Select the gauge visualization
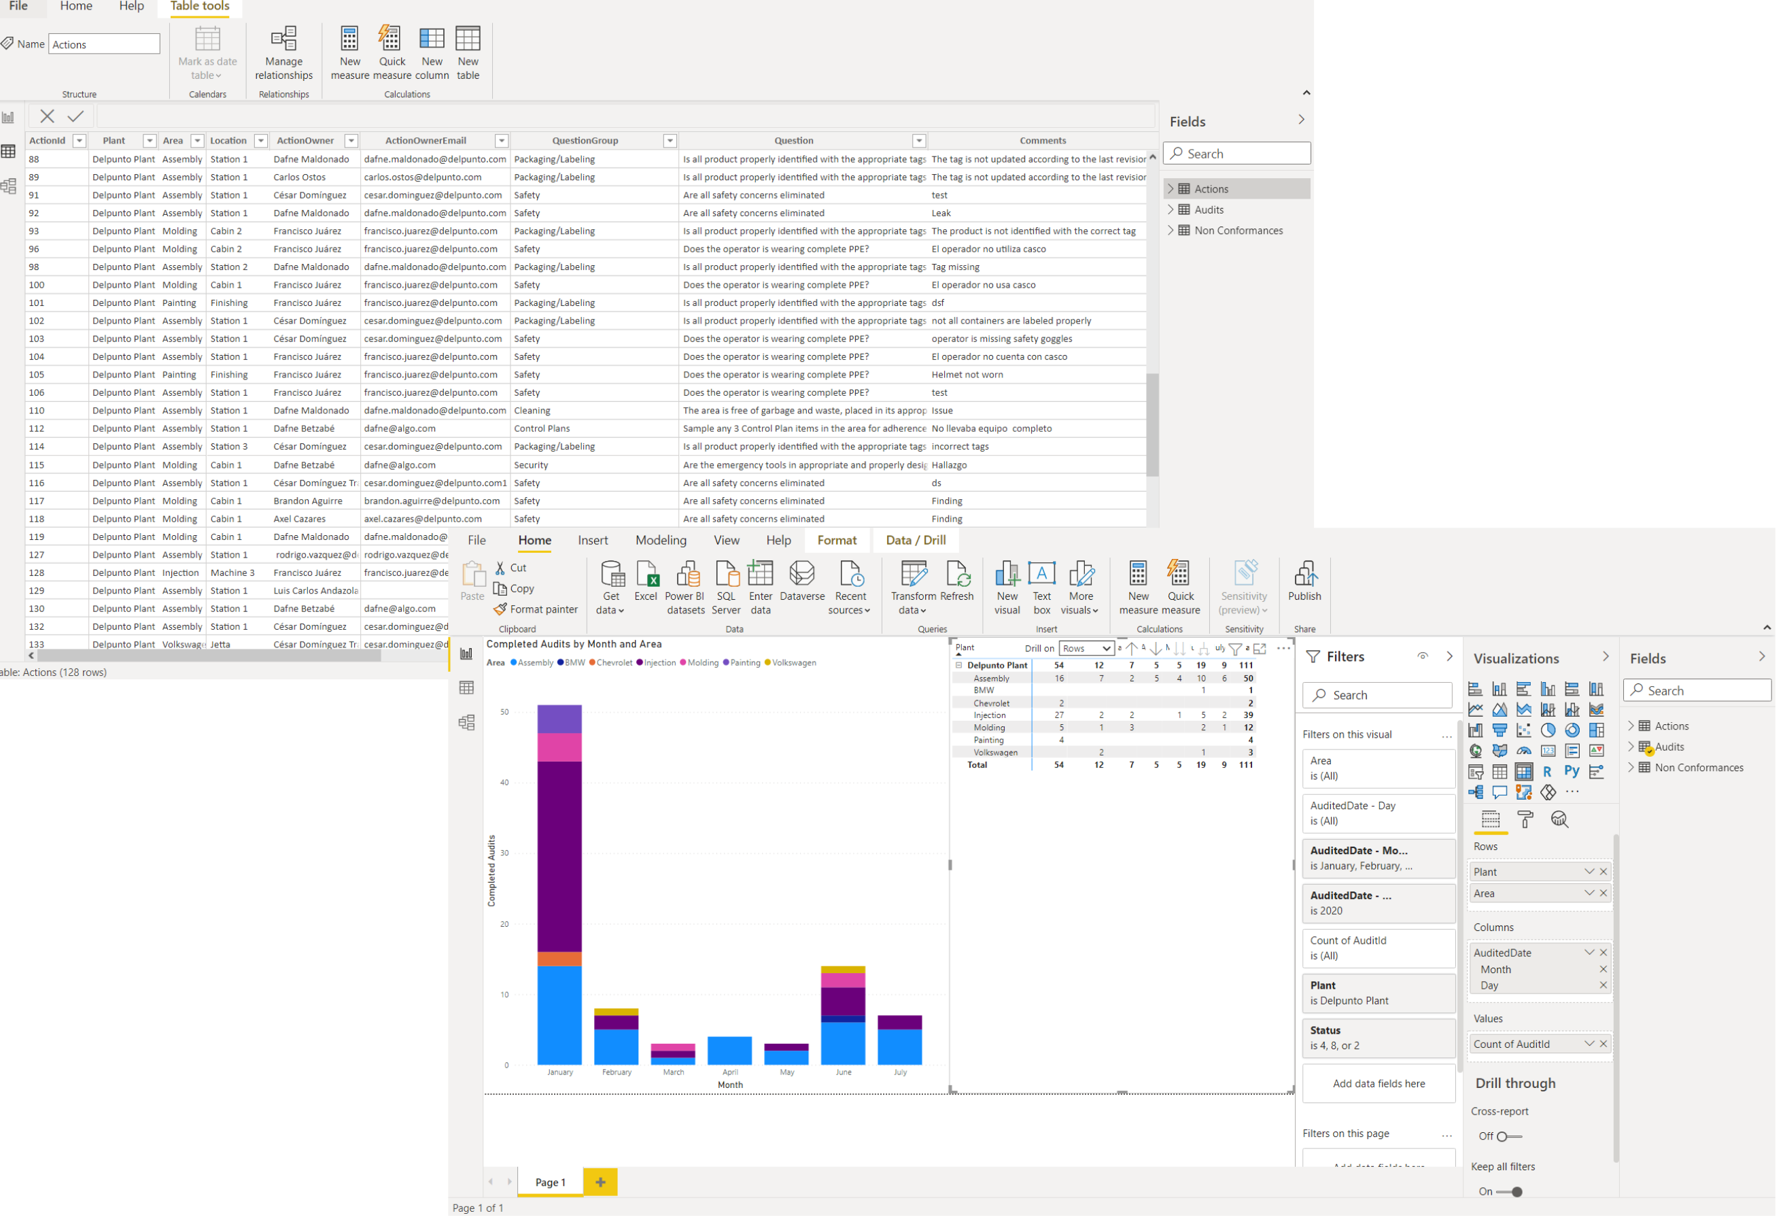 tap(1525, 752)
